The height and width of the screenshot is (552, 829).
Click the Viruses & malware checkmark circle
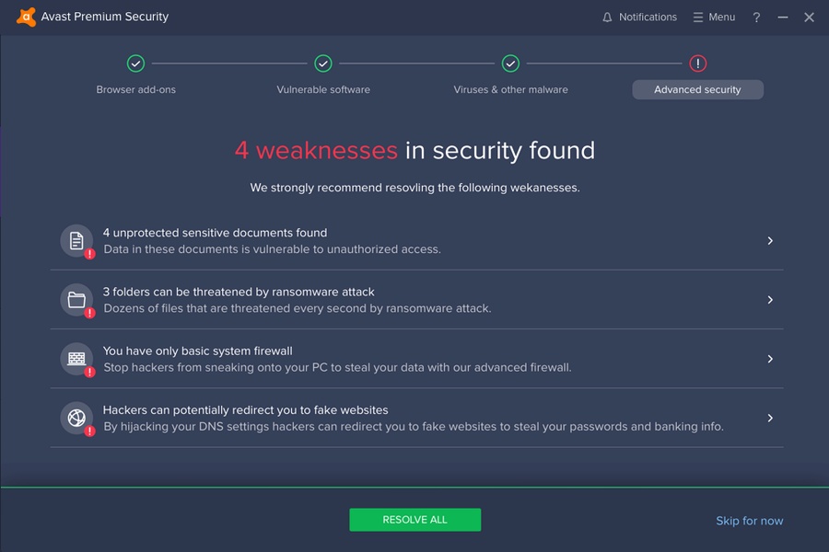tap(510, 63)
